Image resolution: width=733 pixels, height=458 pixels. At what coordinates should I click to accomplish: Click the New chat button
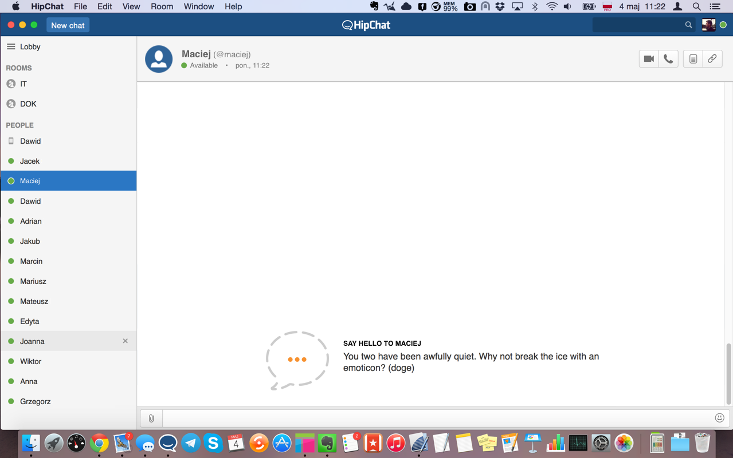coord(68,25)
